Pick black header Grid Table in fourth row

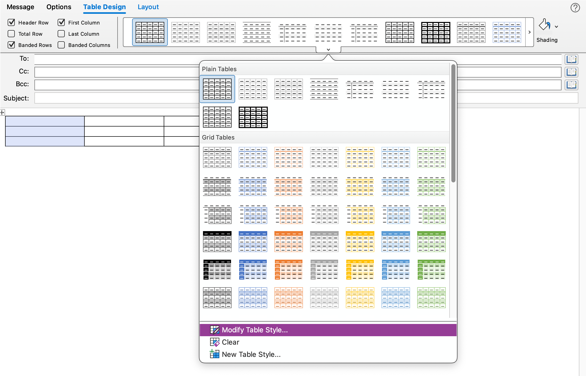(217, 242)
